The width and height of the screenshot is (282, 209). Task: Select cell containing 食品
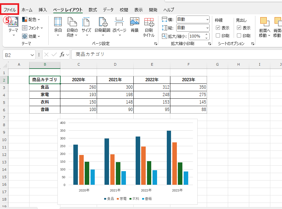click(45, 87)
